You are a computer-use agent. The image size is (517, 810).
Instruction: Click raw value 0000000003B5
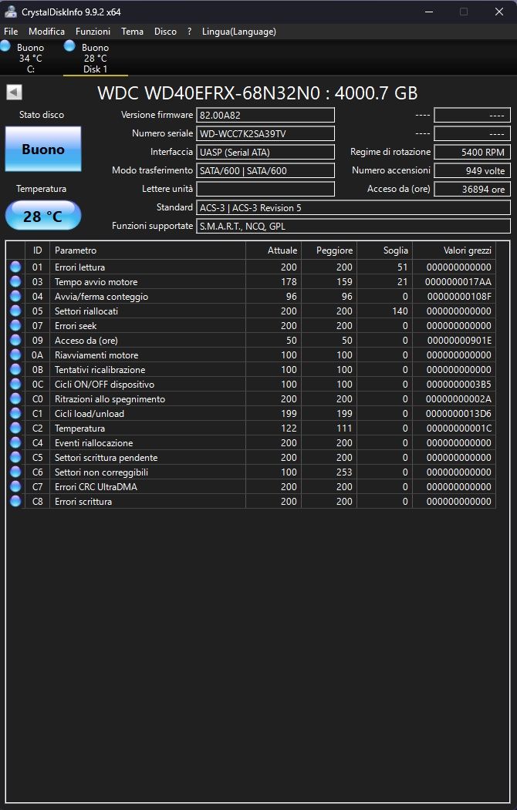tap(458, 385)
